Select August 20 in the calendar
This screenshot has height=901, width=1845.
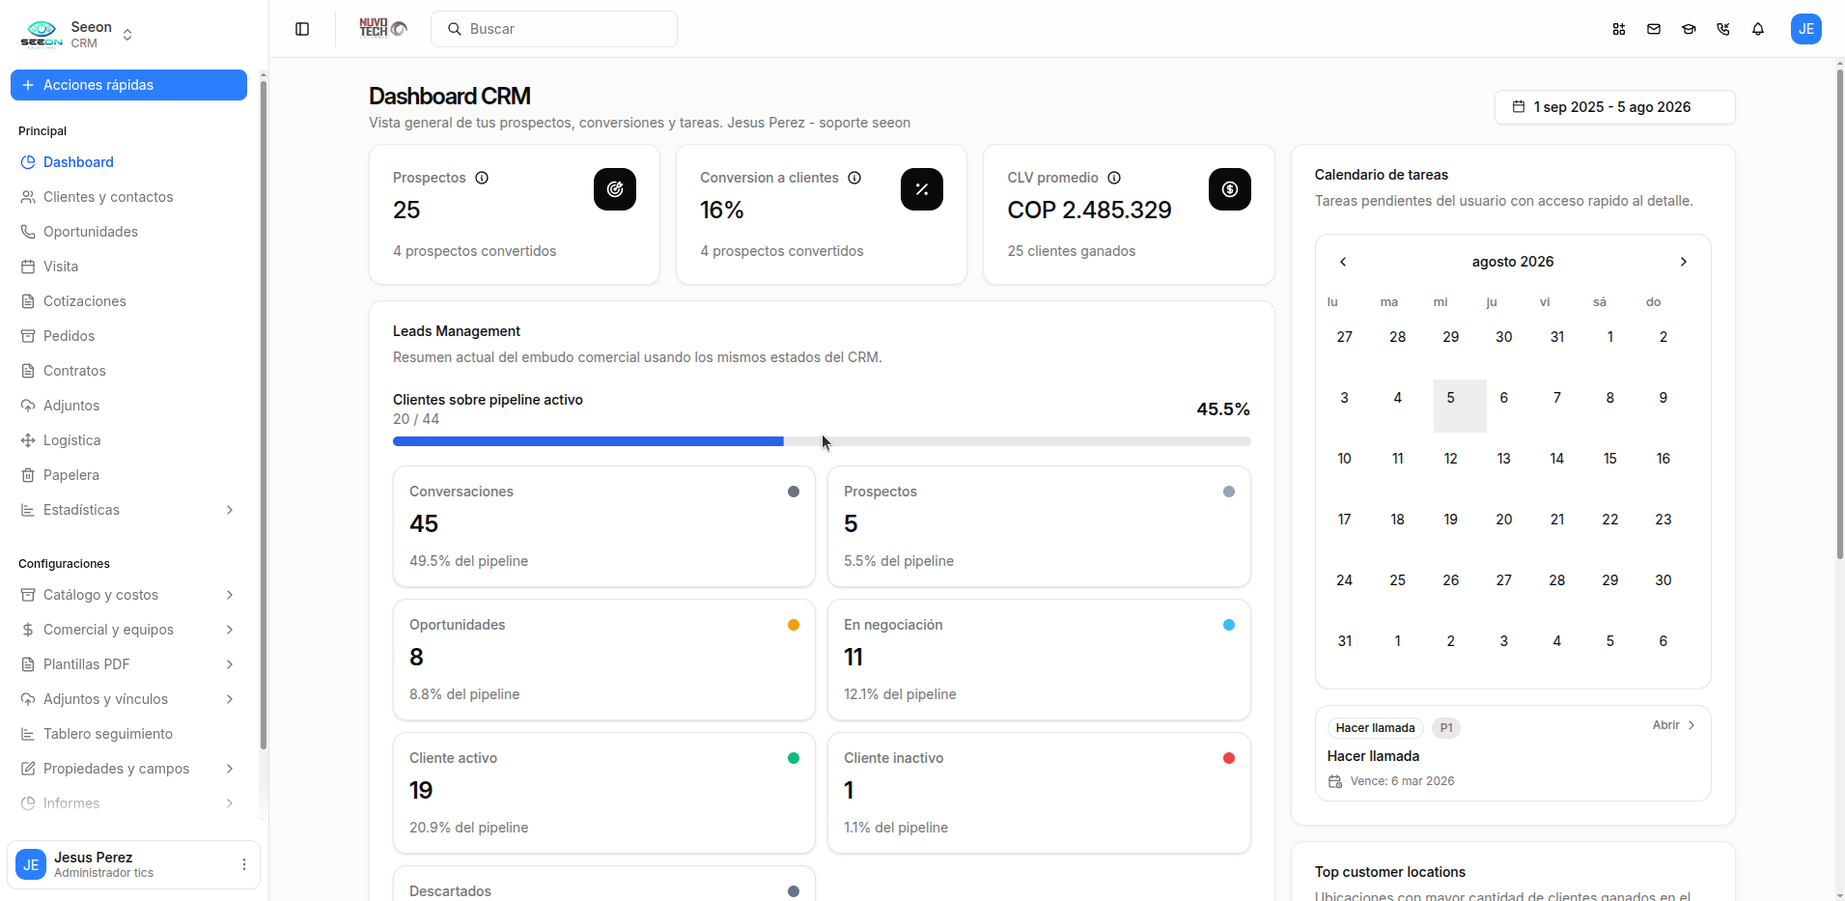[x=1503, y=520]
